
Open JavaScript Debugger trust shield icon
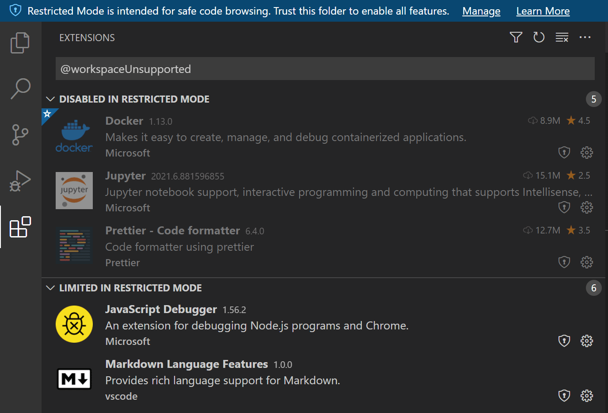coord(564,340)
